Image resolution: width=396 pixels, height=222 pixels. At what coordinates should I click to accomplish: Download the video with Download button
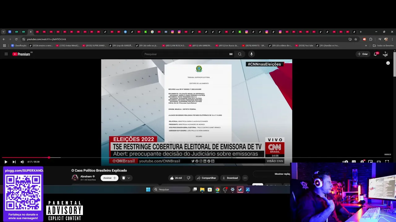pos(230,178)
